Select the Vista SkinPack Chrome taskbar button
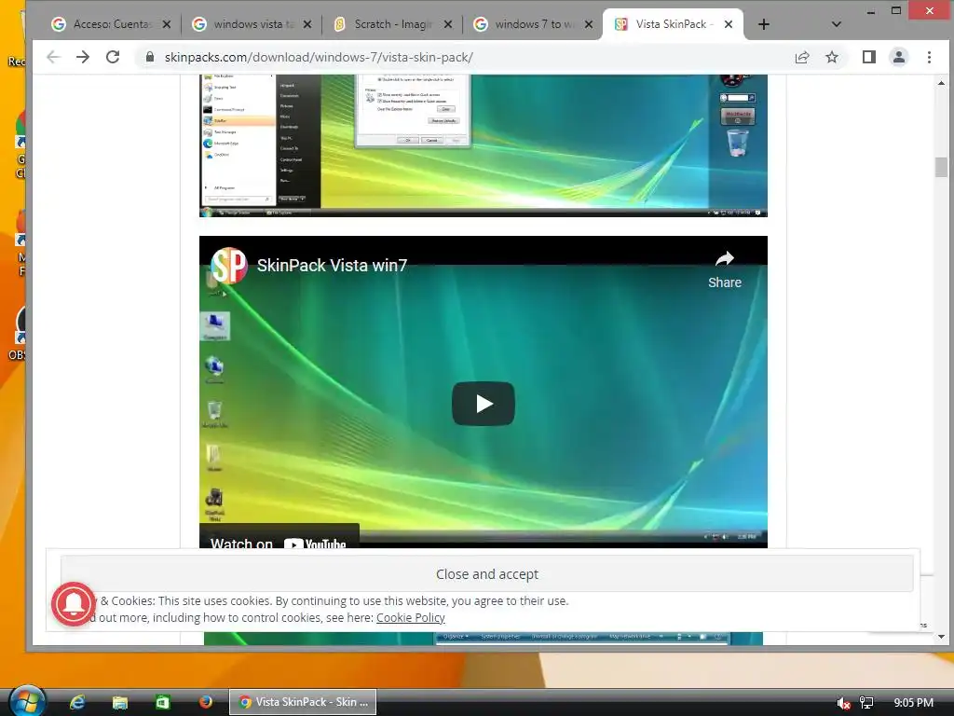 pos(303,702)
